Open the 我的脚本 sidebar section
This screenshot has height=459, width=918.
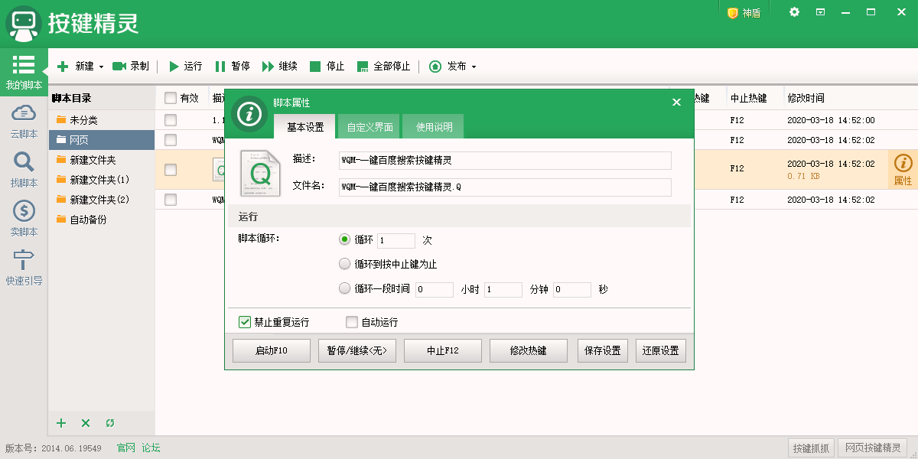click(x=24, y=73)
